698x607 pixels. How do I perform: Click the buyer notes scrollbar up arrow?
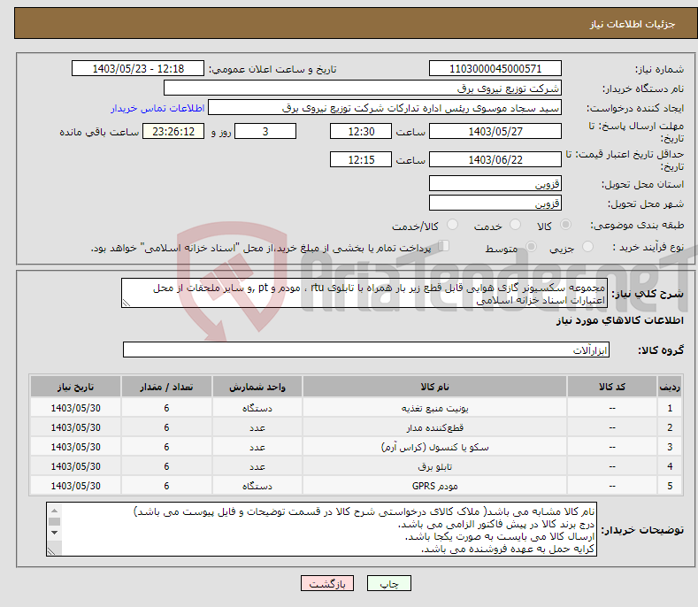click(54, 511)
